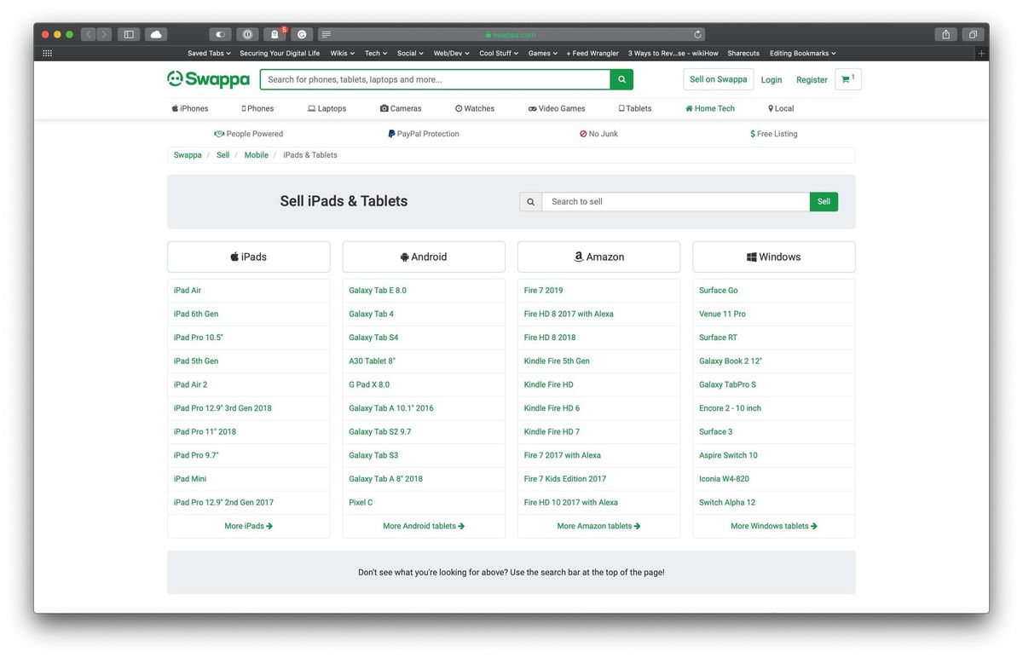The width and height of the screenshot is (1023, 658).
Task: Click the Safari back arrow button
Action: 89,34
